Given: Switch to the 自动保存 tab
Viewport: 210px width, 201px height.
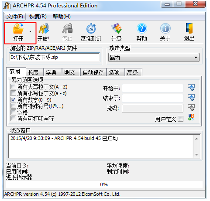Looking at the screenshot, I should point(93,72).
